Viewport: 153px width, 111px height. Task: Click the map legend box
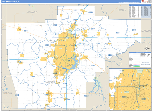(140, 60)
